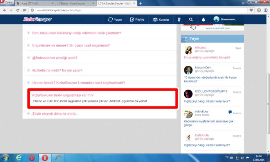Open the Paylaş menu item
The image size is (270, 162).
[137, 20]
